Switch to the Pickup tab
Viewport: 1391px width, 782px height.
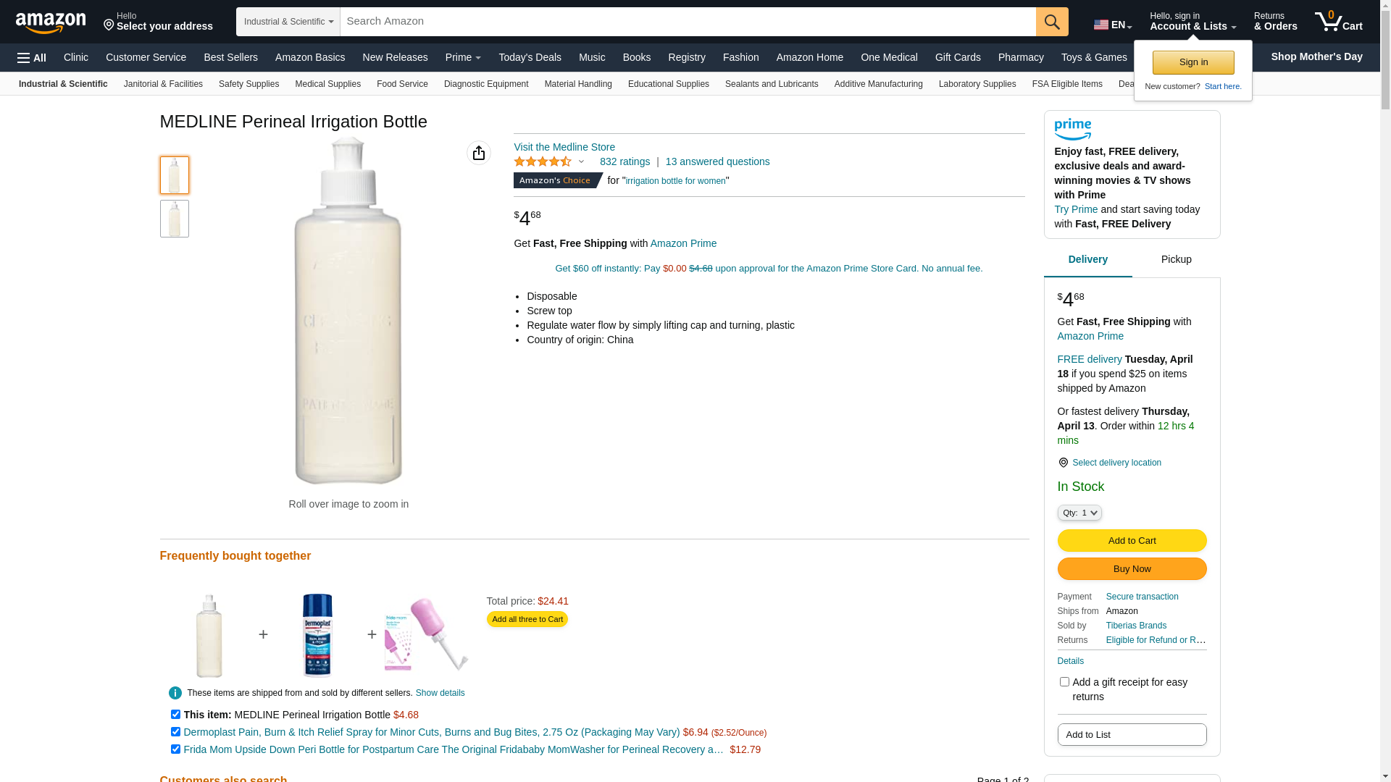(x=1176, y=260)
